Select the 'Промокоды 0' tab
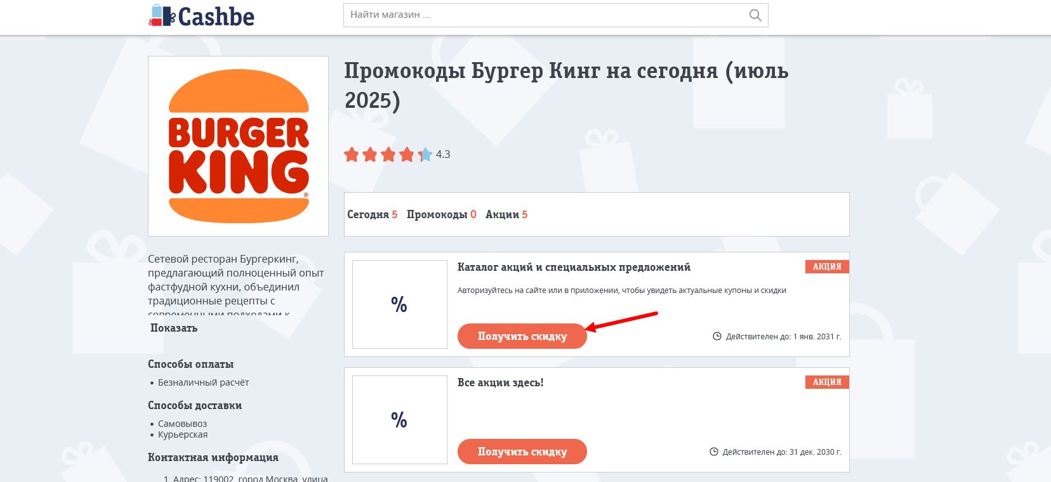Image resolution: width=1051 pixels, height=482 pixels. point(441,214)
